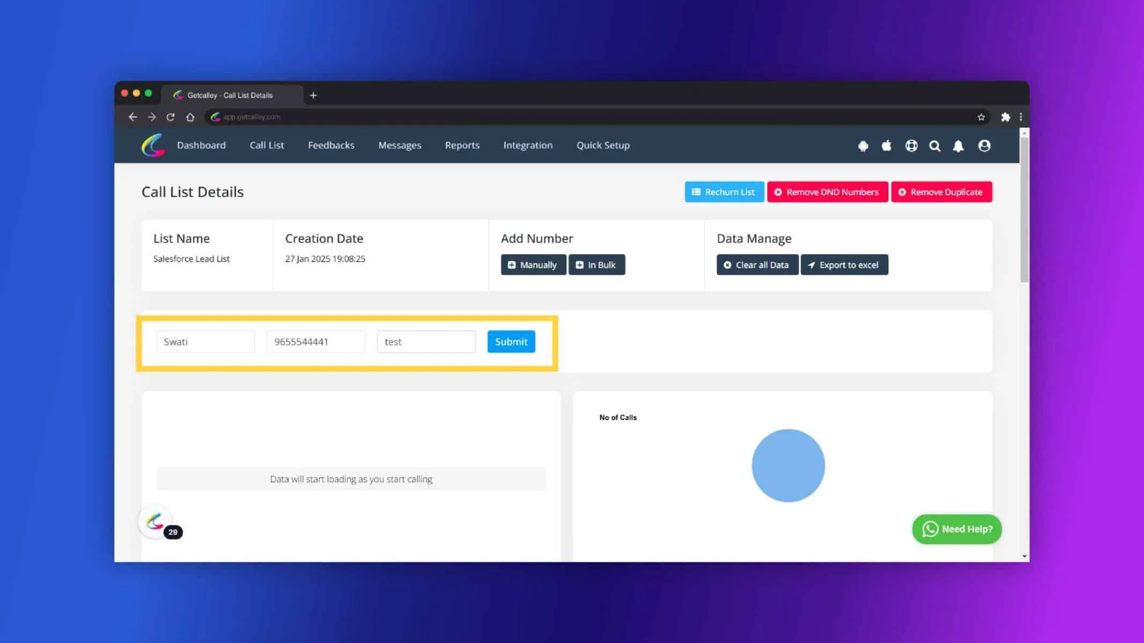Click the page vertical scrollbar
The image size is (1144, 643).
click(x=1024, y=209)
